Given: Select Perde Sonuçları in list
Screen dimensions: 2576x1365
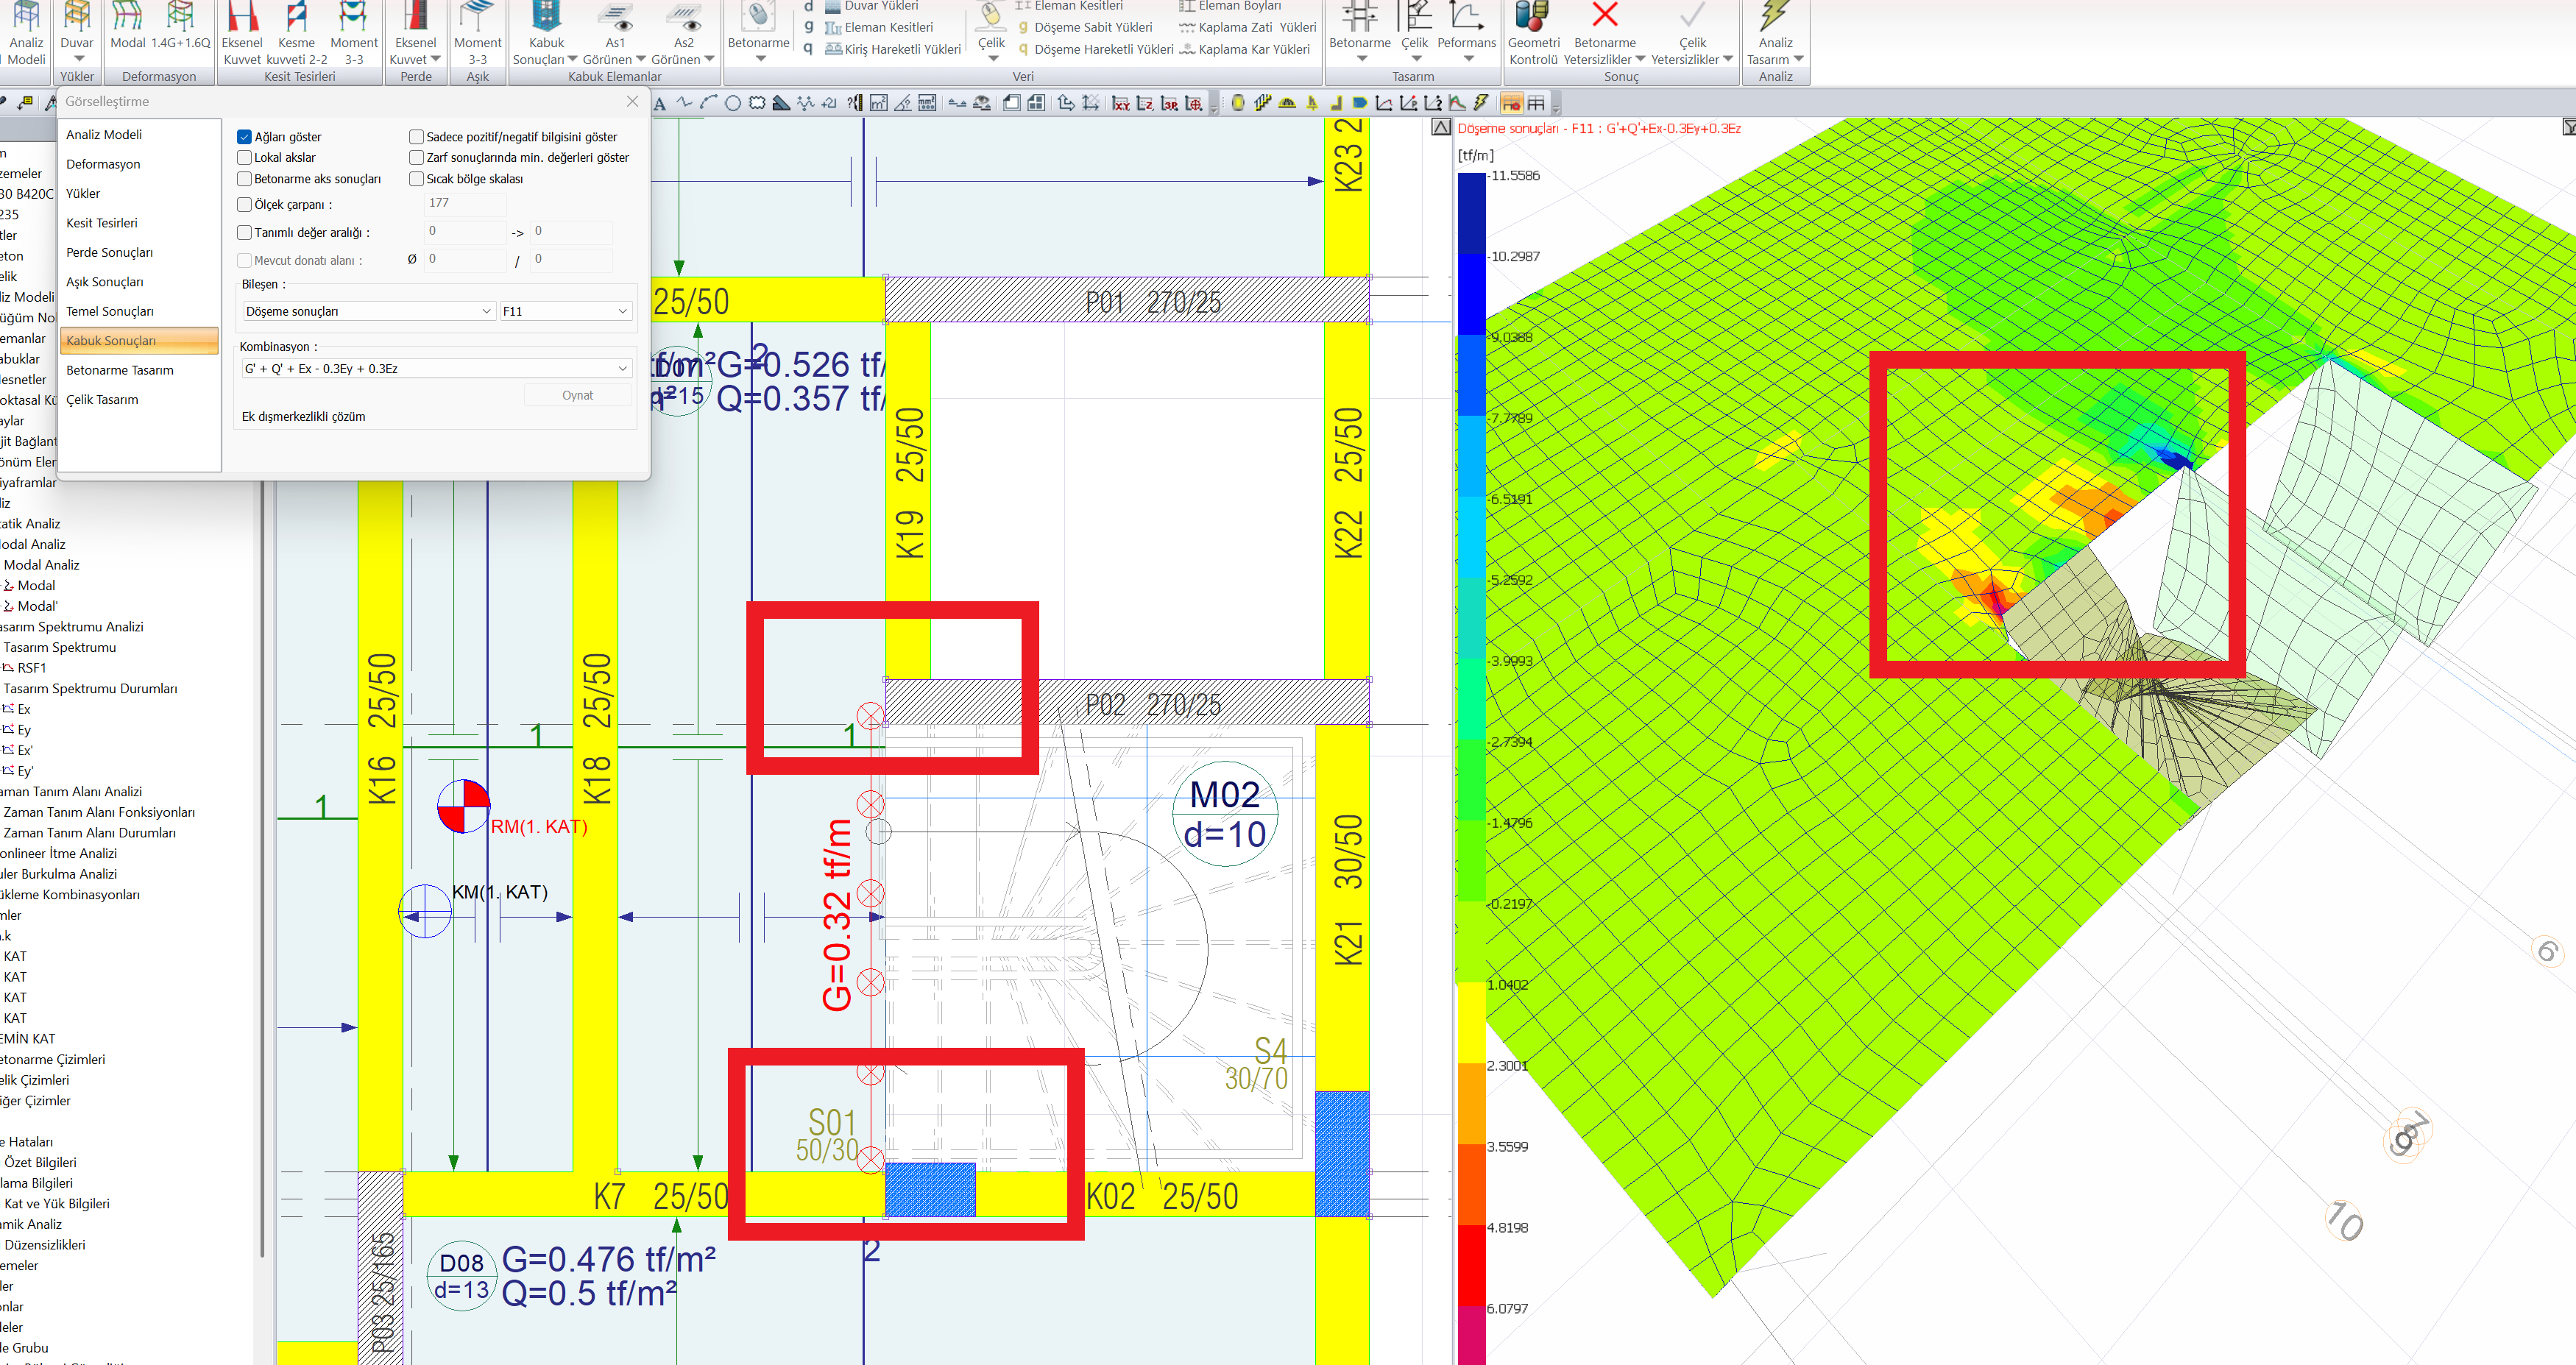Looking at the screenshot, I should pyautogui.click(x=109, y=252).
